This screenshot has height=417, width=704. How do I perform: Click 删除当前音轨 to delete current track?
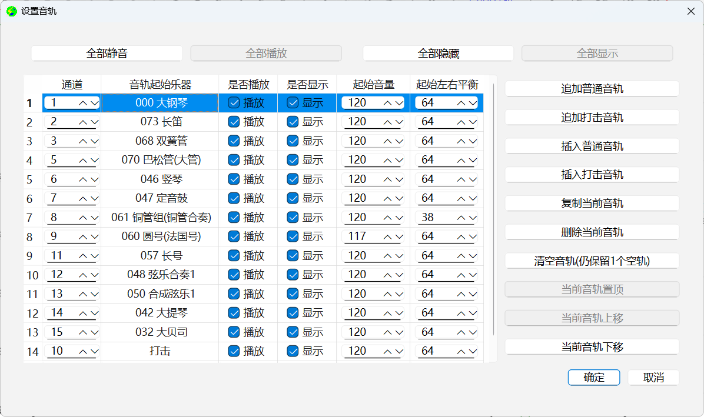[592, 232]
